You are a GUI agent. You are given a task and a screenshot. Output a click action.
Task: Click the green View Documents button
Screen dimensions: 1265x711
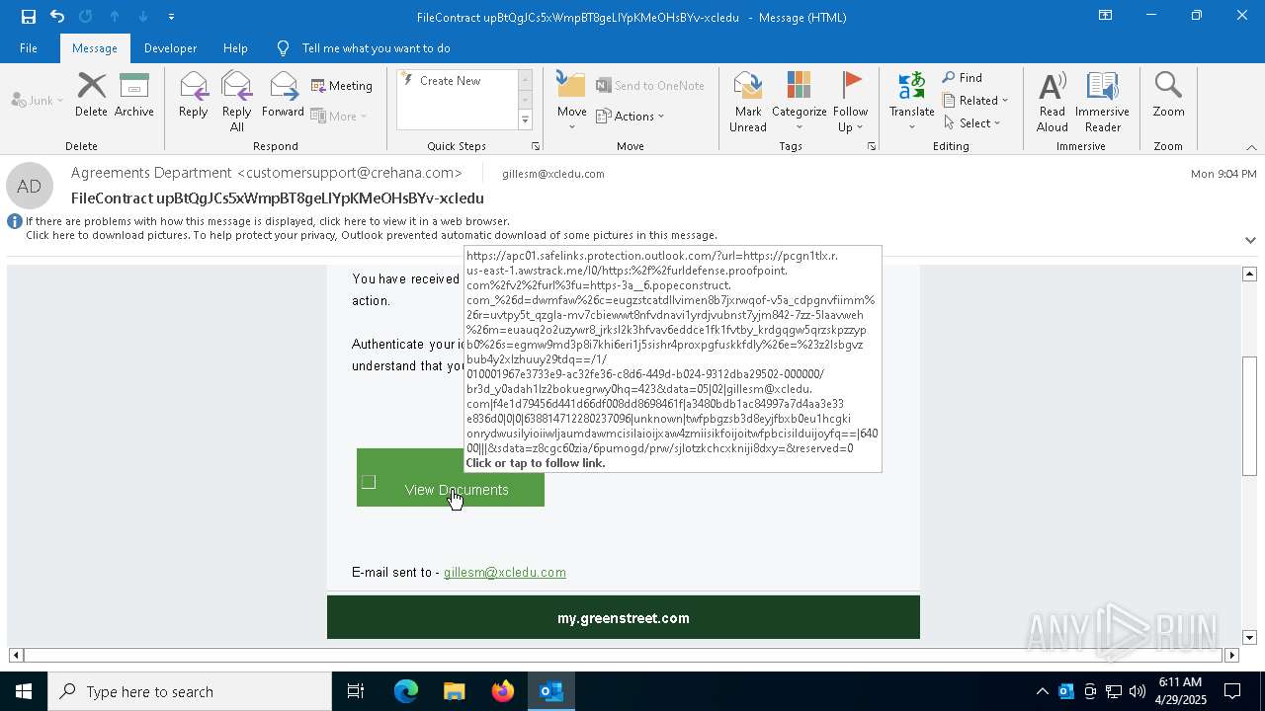pyautogui.click(x=451, y=478)
